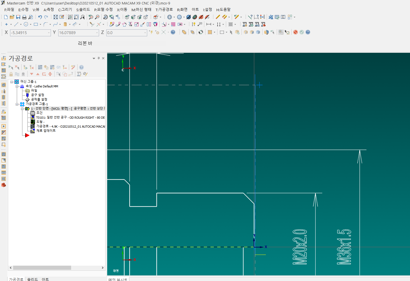Viewport: 410px width, 281px height.
Task: Open the X coordinate dropdown
Action: (49, 33)
